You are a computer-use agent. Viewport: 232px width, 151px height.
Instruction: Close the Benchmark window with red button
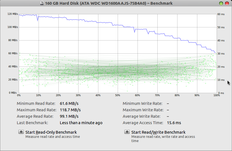tap(227, 3)
